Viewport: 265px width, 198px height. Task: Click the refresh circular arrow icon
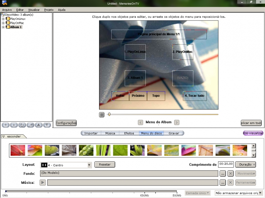click(22, 125)
